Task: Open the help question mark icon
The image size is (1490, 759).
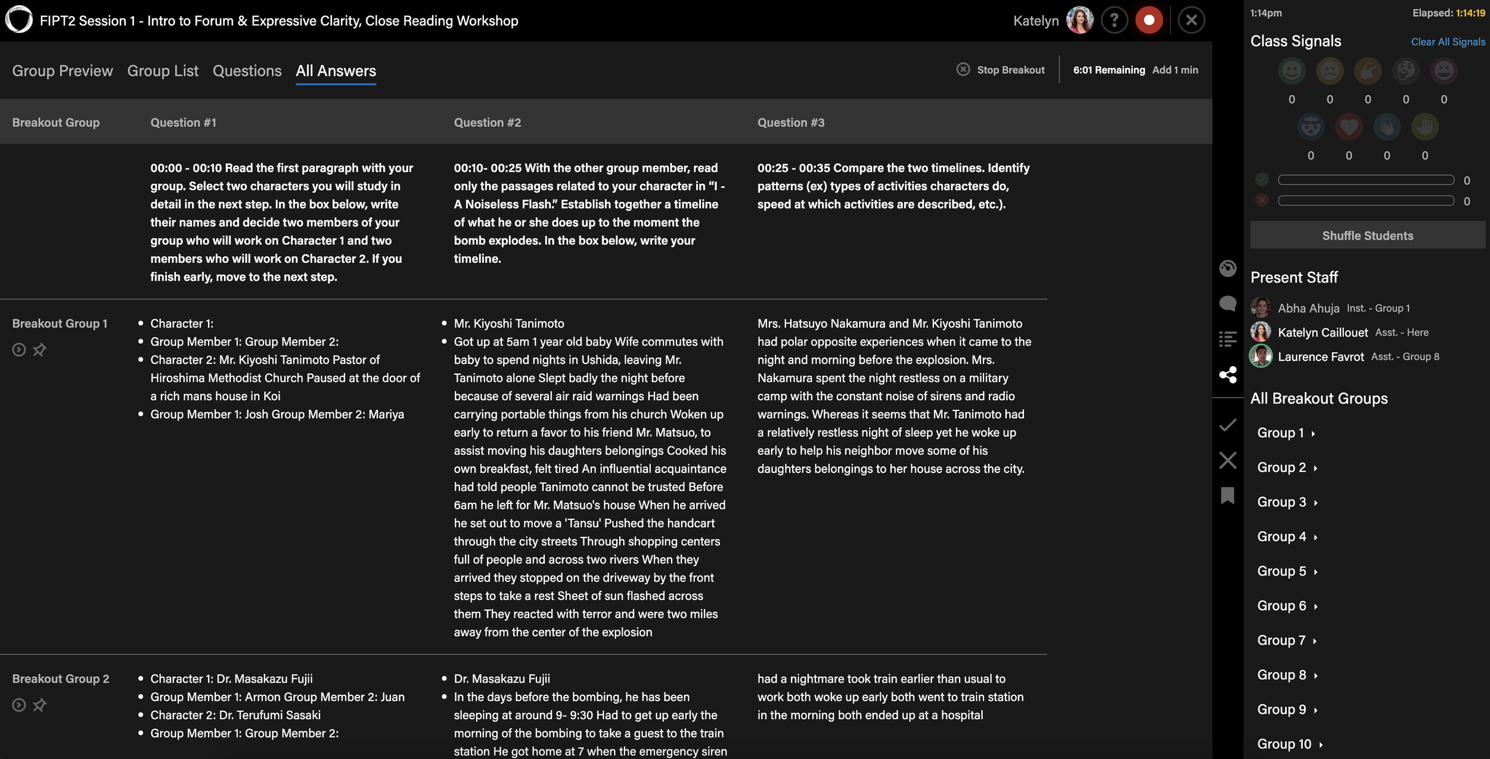Action: click(1113, 20)
